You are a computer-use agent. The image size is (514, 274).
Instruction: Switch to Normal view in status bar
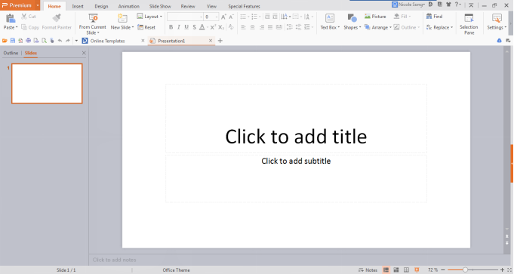click(x=386, y=270)
